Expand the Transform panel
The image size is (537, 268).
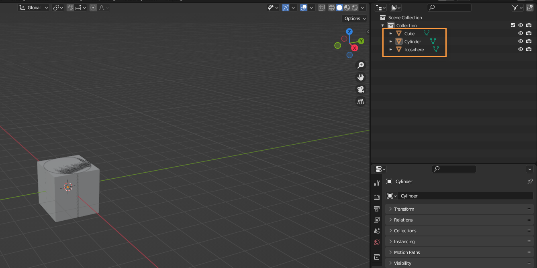coord(459,209)
